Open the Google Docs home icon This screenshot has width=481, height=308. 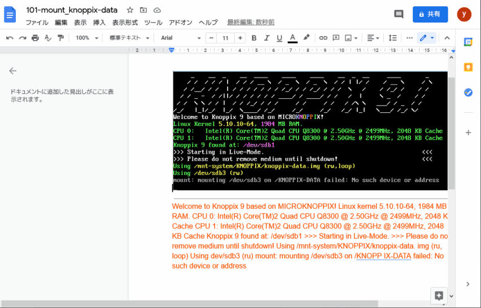coord(10,15)
